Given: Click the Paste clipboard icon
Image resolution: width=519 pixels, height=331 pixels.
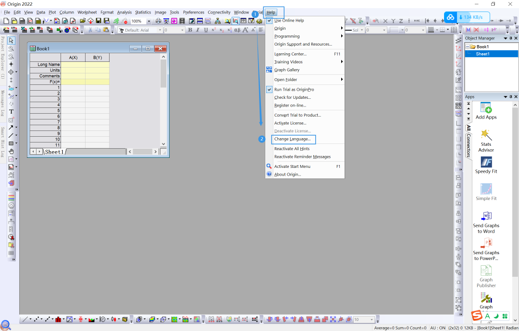Looking at the screenshot, I should click(x=106, y=30).
